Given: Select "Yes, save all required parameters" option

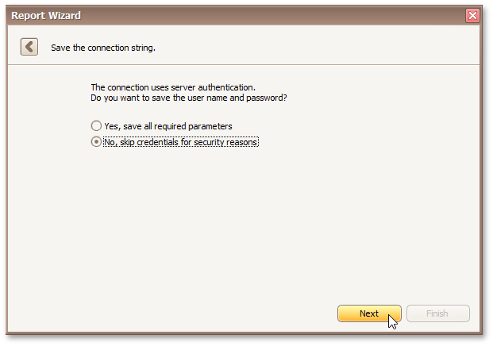Looking at the screenshot, I should [168, 126].
